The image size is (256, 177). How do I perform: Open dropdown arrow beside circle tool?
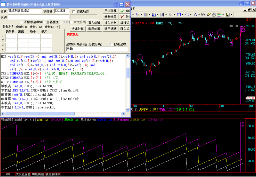tap(191, 15)
